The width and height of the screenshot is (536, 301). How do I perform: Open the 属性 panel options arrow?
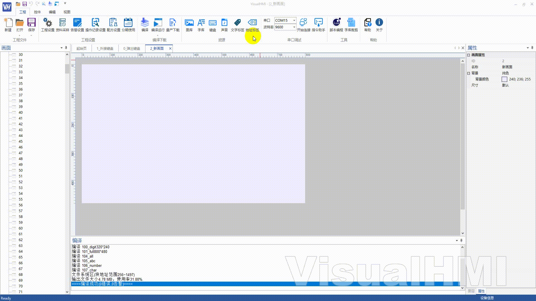click(x=528, y=48)
